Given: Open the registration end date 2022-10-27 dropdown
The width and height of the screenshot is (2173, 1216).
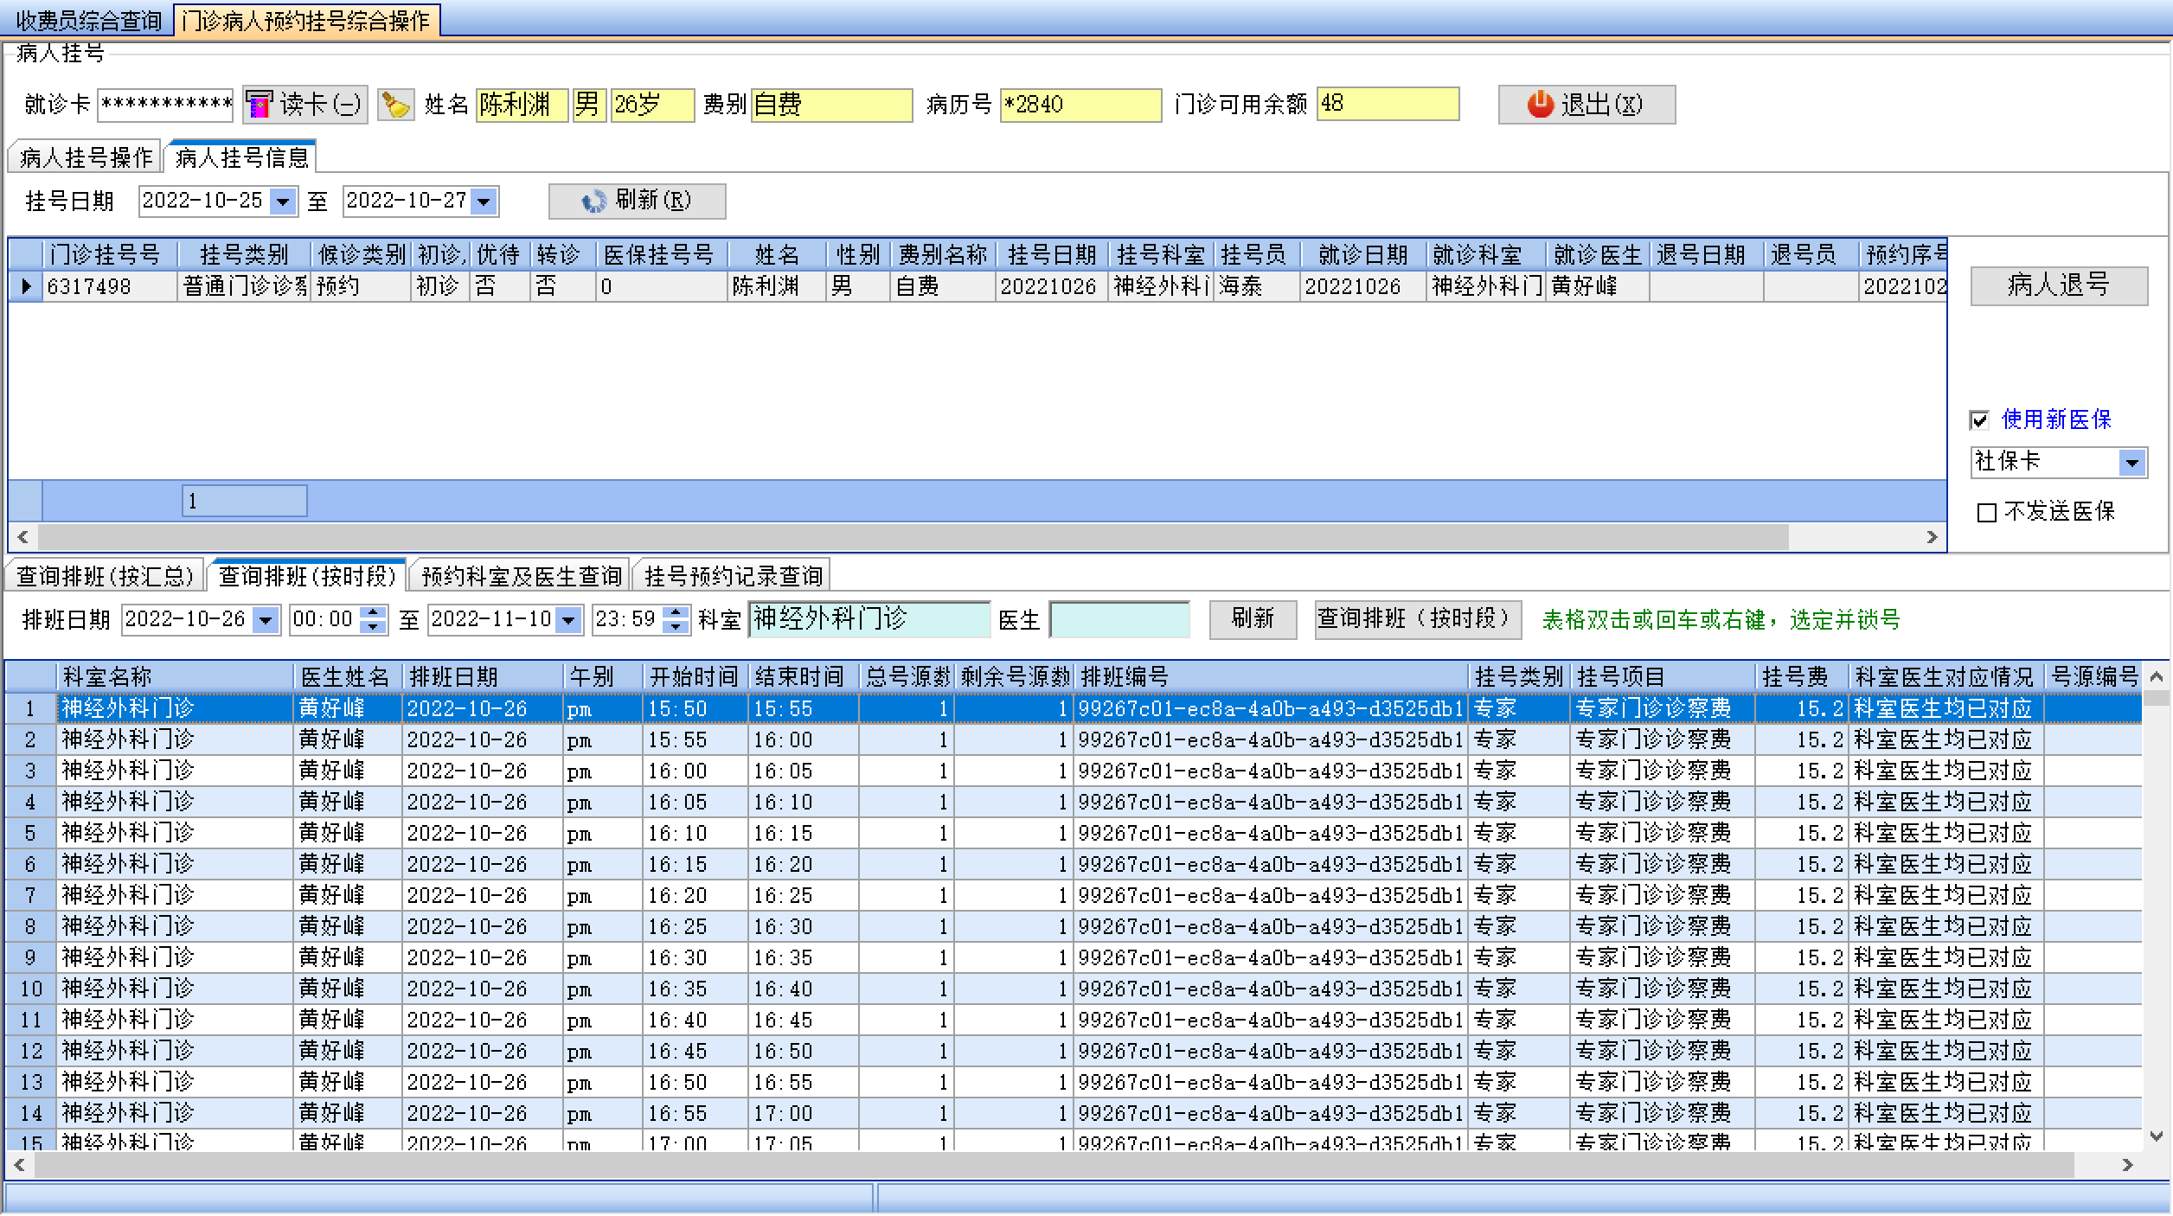Looking at the screenshot, I should point(484,202).
